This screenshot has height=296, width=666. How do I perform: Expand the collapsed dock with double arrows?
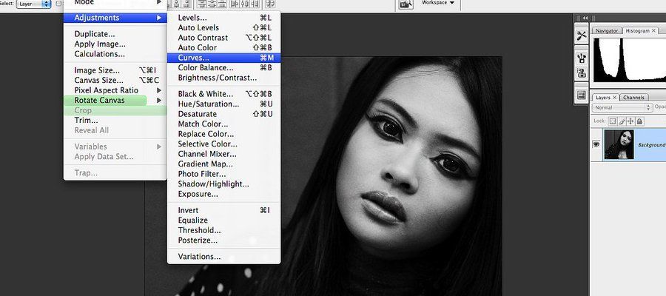tap(585, 17)
